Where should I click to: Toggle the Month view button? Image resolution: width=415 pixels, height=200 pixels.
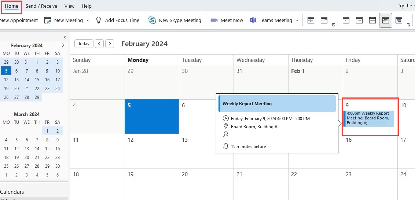pyautogui.click(x=386, y=21)
